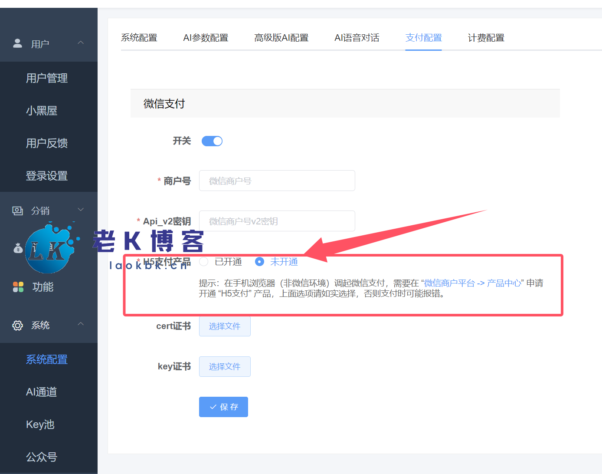Screen dimensions: 602x474
Task: Click the money bag sidebar icon
Action: [18, 248]
